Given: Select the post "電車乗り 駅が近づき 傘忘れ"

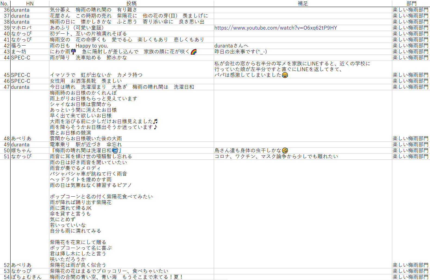Looking at the screenshot, I should pyautogui.click(x=86, y=144).
